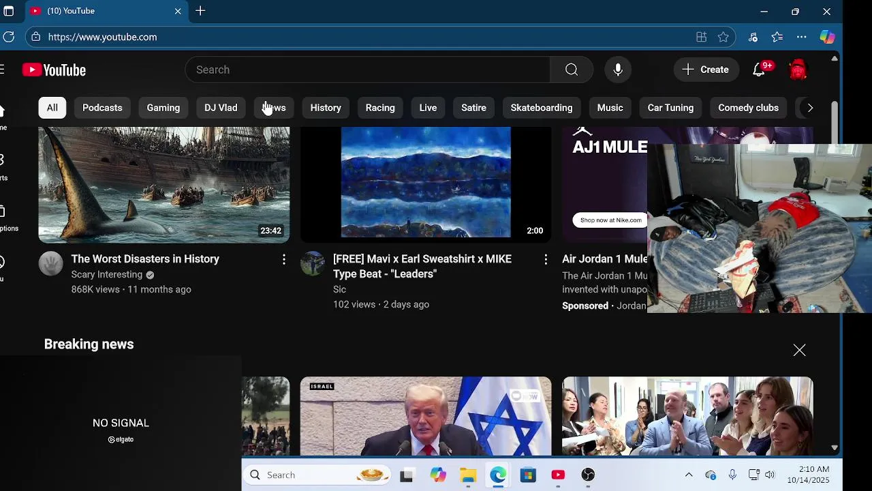
Task: Click the taskbar microphone tray icon
Action: coord(732,475)
